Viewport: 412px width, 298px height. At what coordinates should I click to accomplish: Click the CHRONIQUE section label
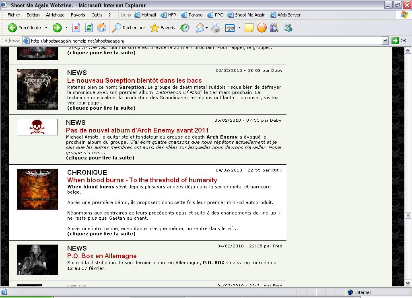coord(87,172)
